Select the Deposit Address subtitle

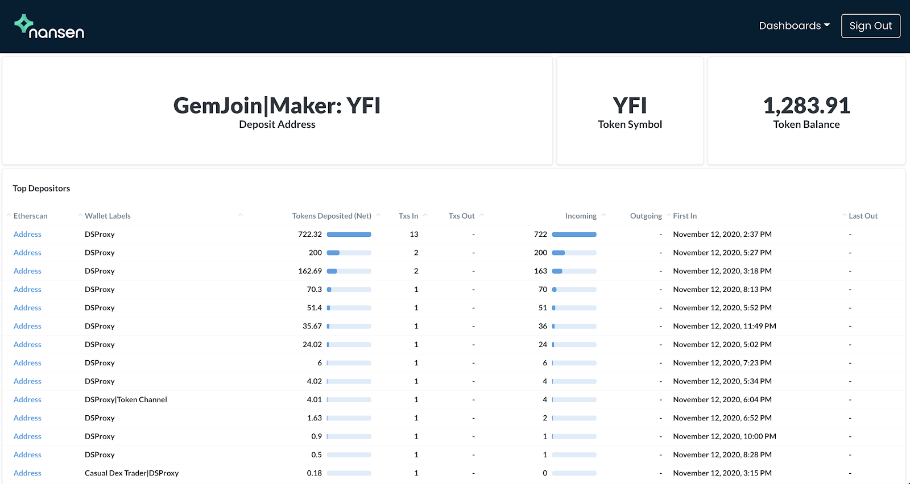point(277,124)
